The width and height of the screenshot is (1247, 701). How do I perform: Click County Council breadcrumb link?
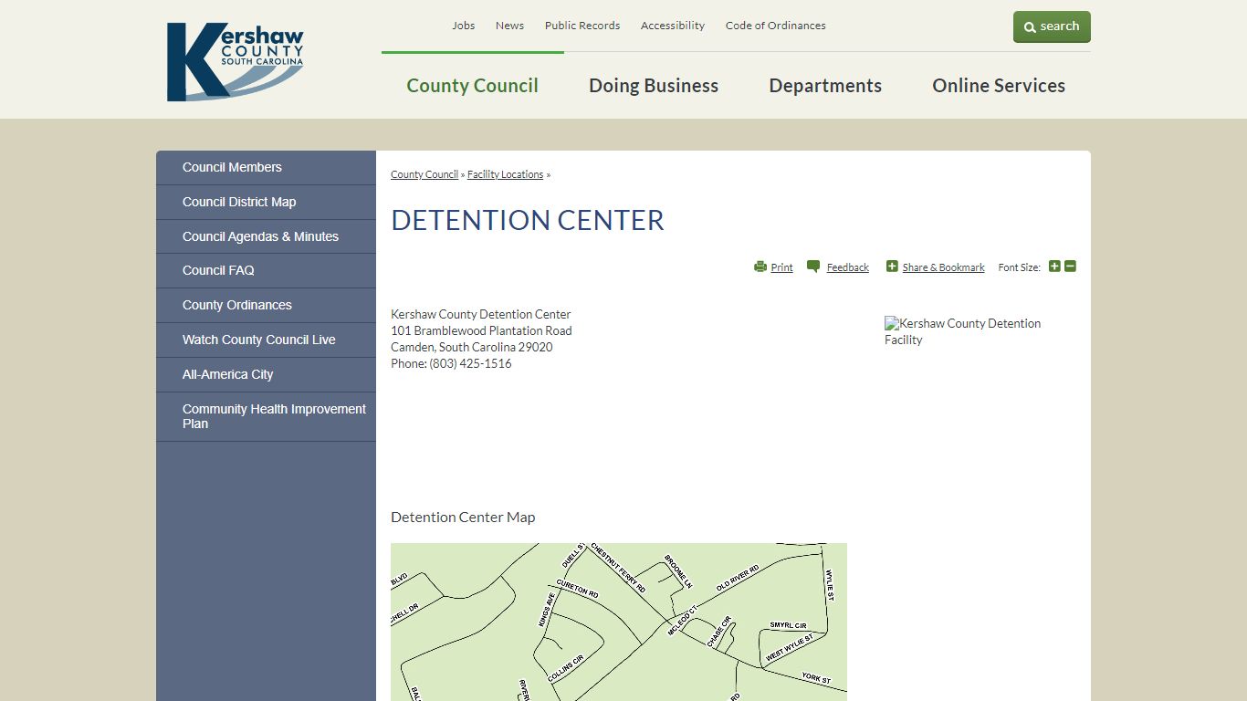[424, 174]
